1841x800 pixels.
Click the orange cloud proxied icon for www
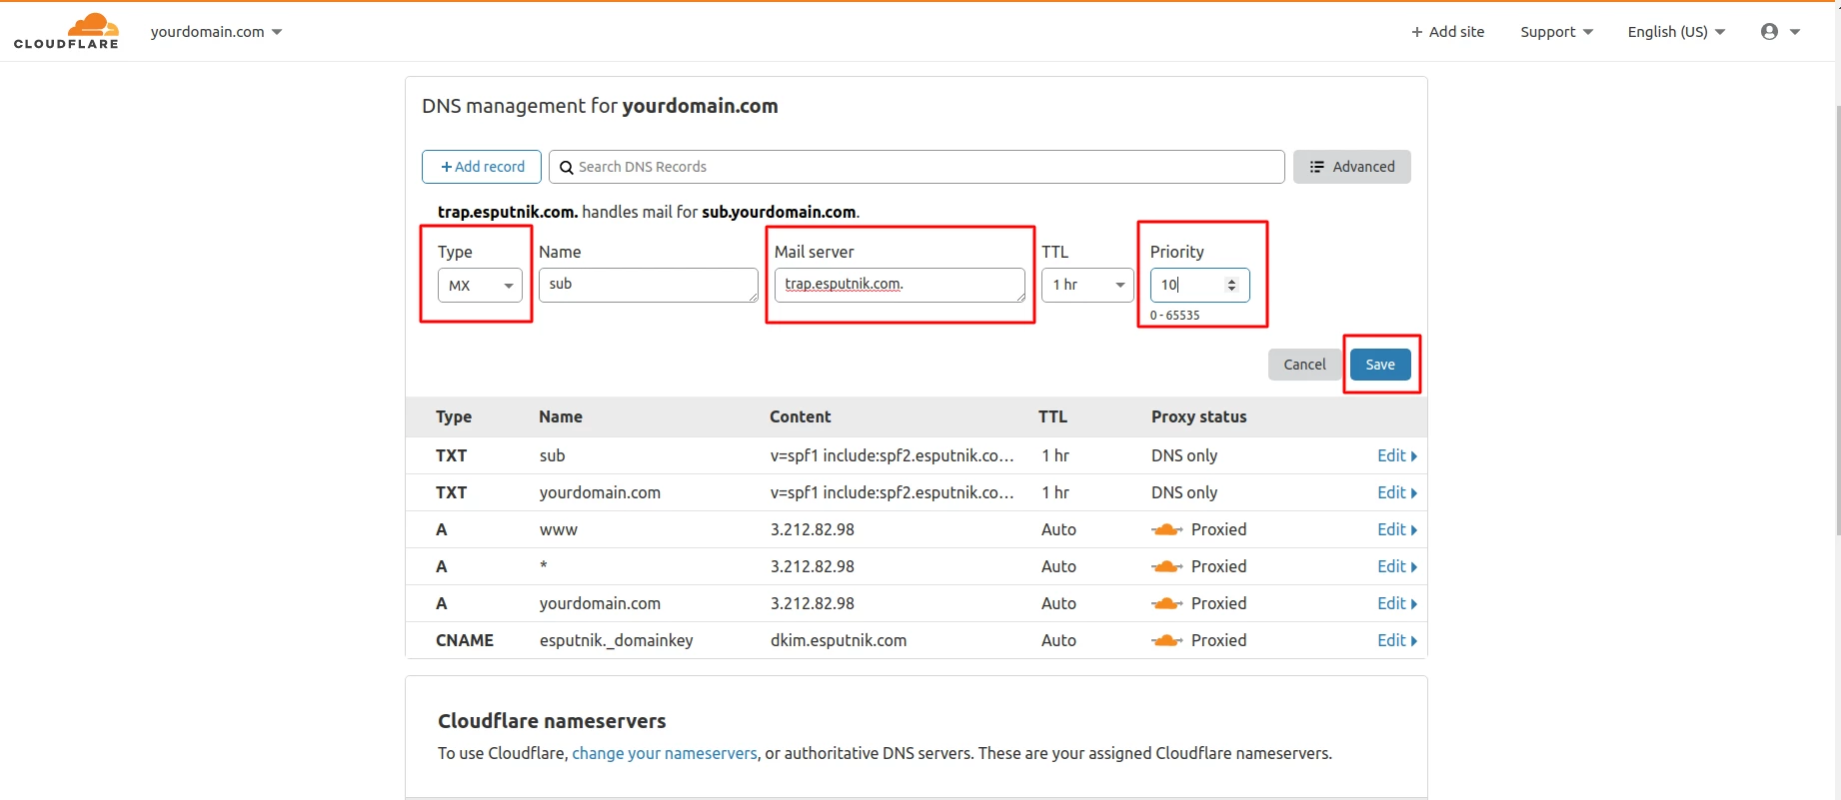1167,529
